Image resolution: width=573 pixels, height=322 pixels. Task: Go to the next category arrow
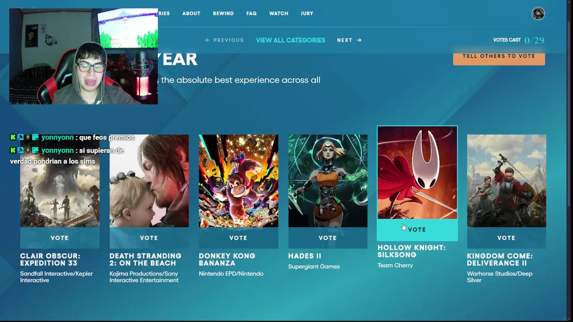pyautogui.click(x=349, y=40)
